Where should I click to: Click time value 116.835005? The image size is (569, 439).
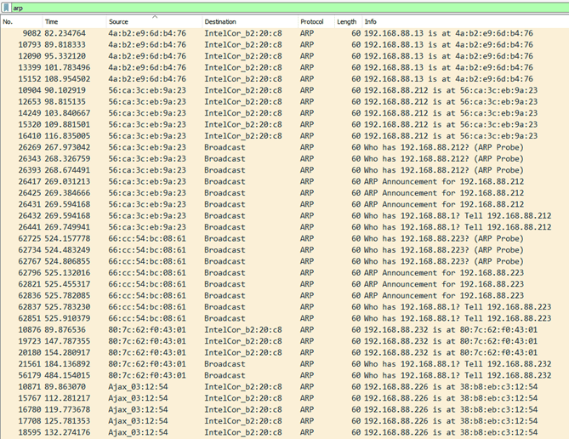point(67,136)
